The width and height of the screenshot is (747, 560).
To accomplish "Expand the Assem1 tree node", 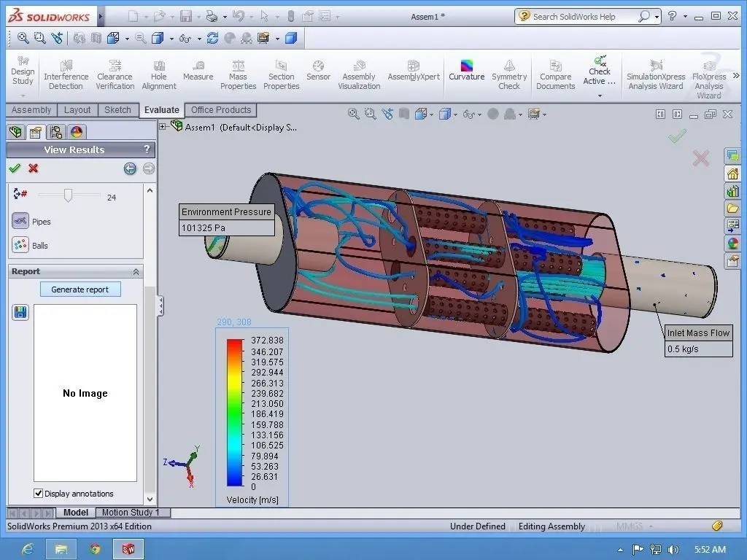I will (163, 127).
